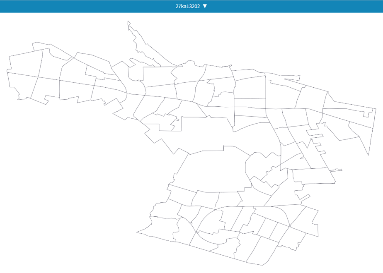
Task: Click the 27ka13202 title text
Action: pos(188,6)
